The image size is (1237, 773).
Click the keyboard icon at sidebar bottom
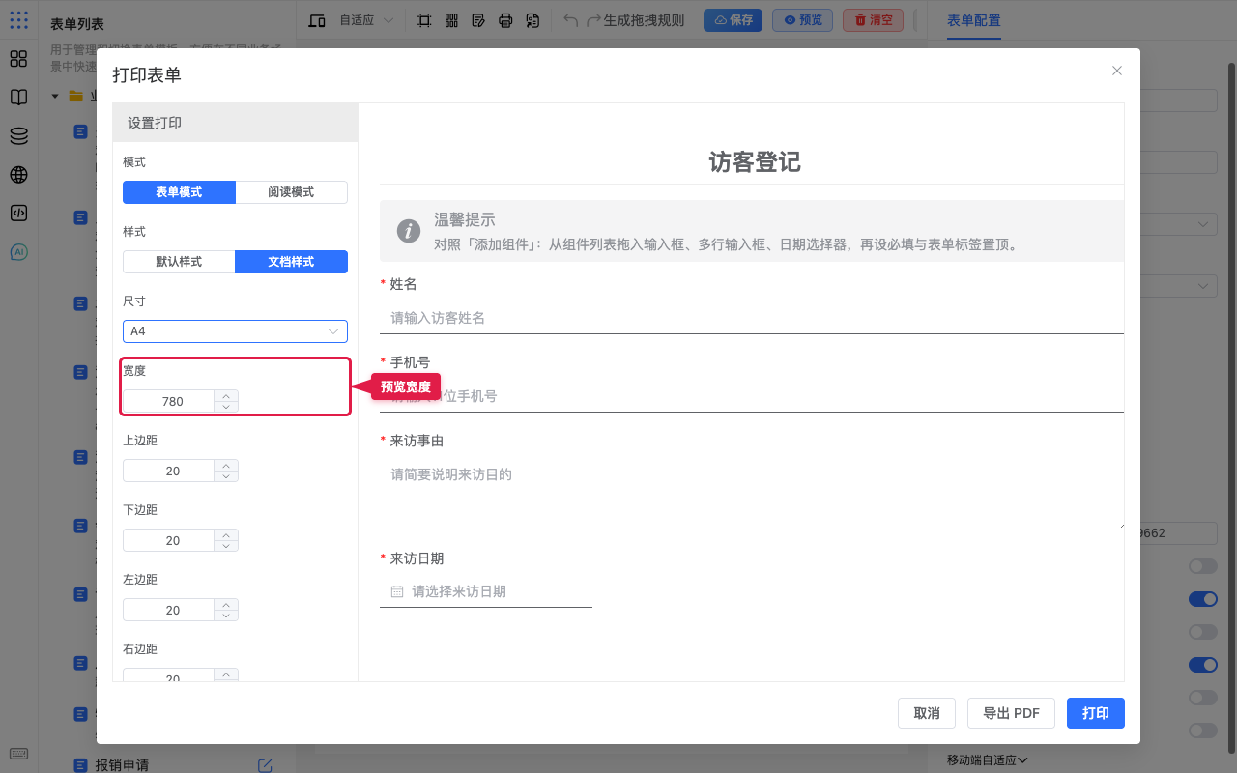tap(18, 754)
